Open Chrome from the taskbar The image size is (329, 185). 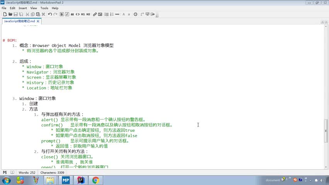point(95,180)
